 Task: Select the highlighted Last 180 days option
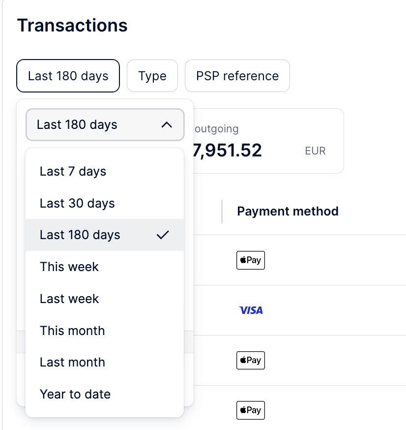tap(104, 235)
